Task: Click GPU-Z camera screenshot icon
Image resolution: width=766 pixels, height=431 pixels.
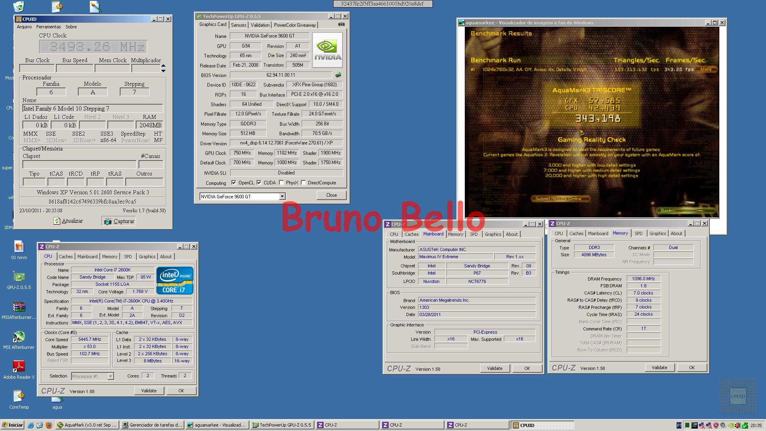Action: 342,24
